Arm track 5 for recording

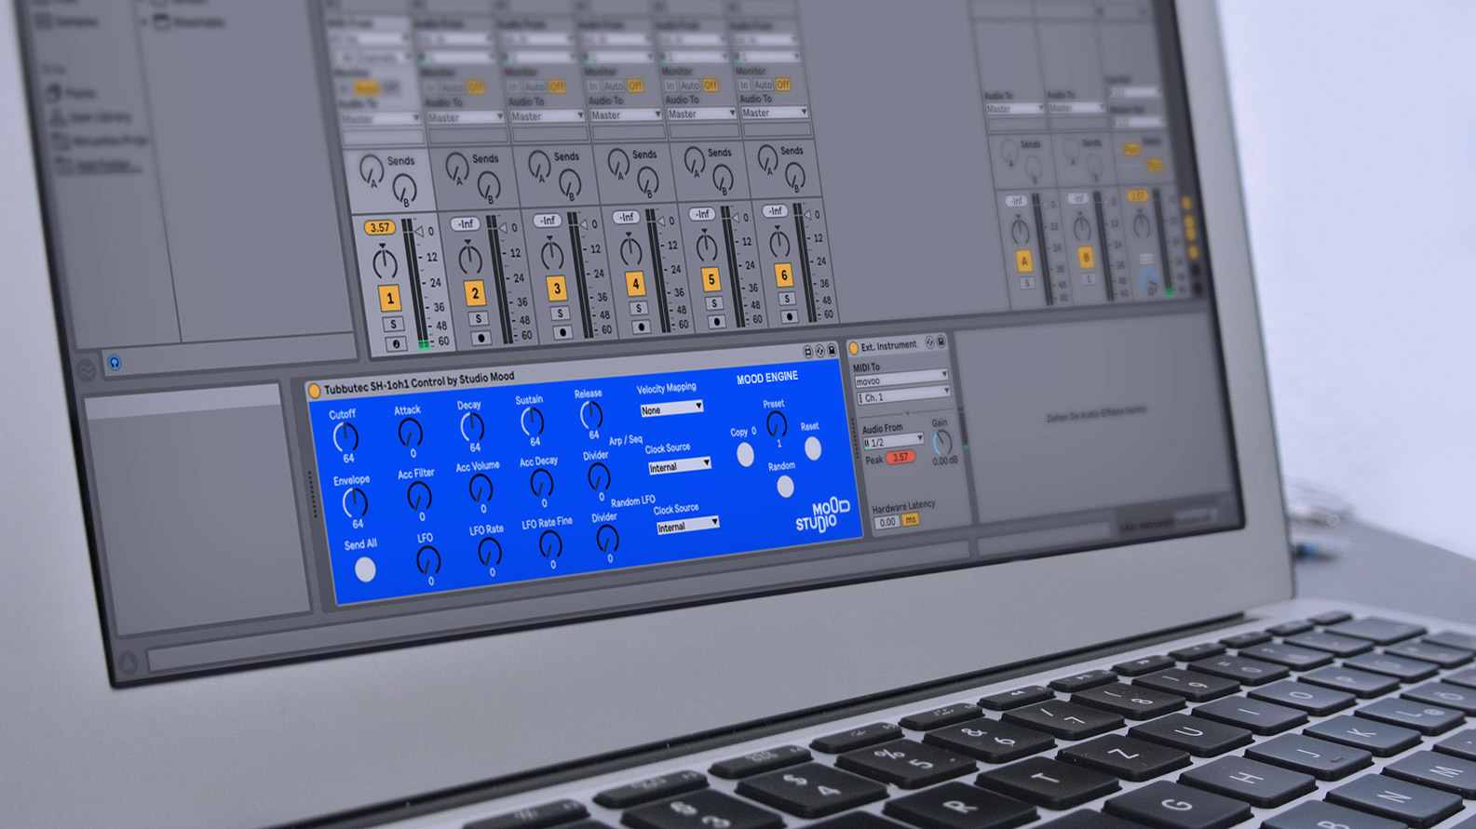point(716,322)
